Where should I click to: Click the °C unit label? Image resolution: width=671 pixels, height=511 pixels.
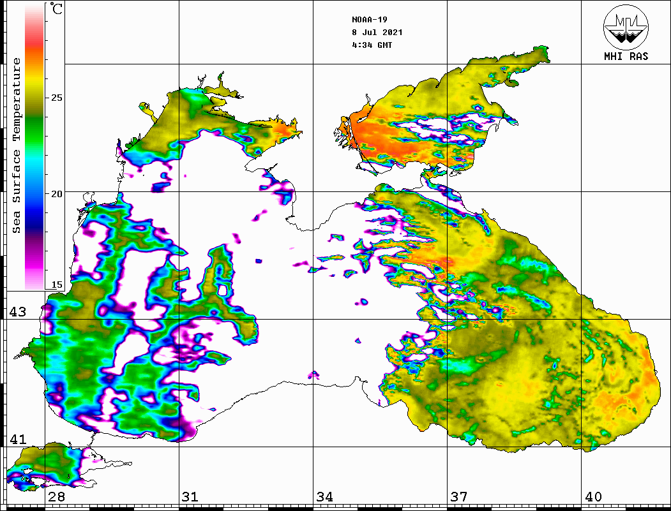tap(56, 8)
